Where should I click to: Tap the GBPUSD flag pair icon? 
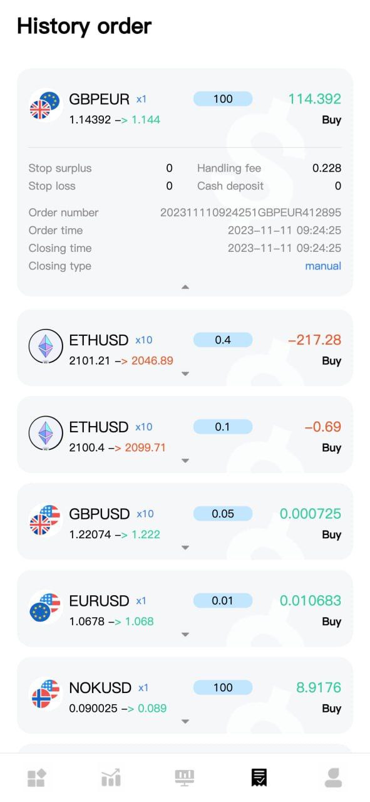(x=45, y=520)
